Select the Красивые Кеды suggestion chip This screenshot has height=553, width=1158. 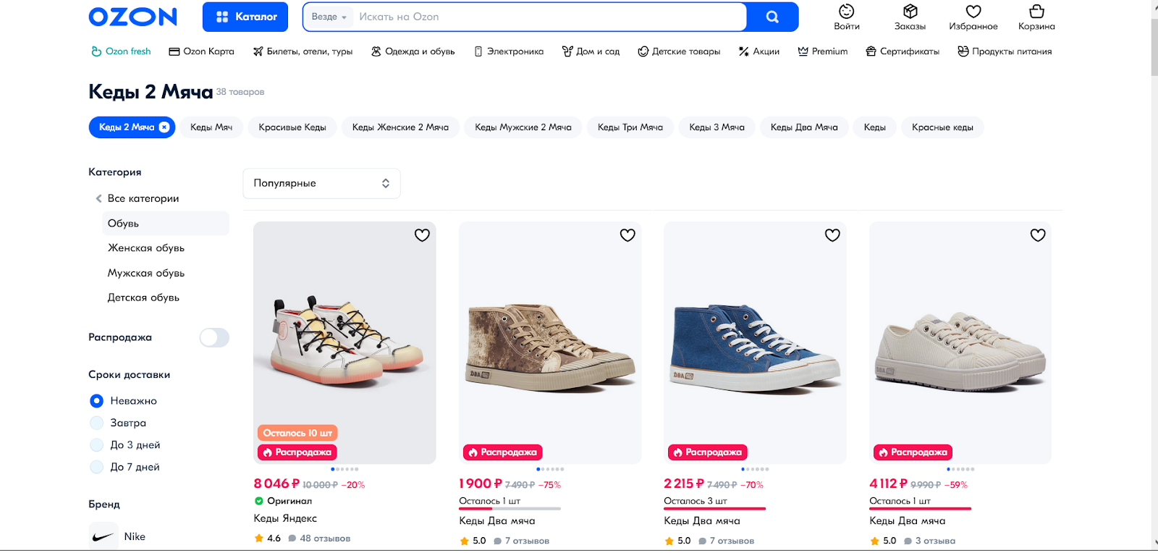(x=292, y=127)
